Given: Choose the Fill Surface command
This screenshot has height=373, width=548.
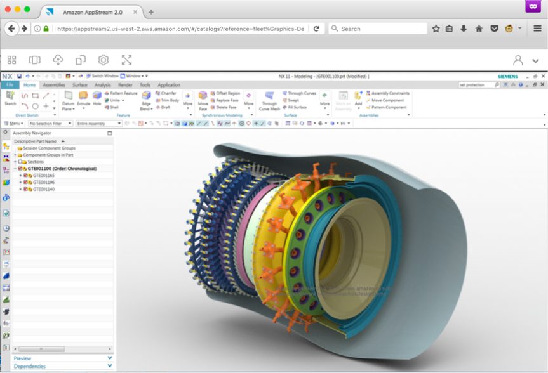Looking at the screenshot, I should pos(295,107).
